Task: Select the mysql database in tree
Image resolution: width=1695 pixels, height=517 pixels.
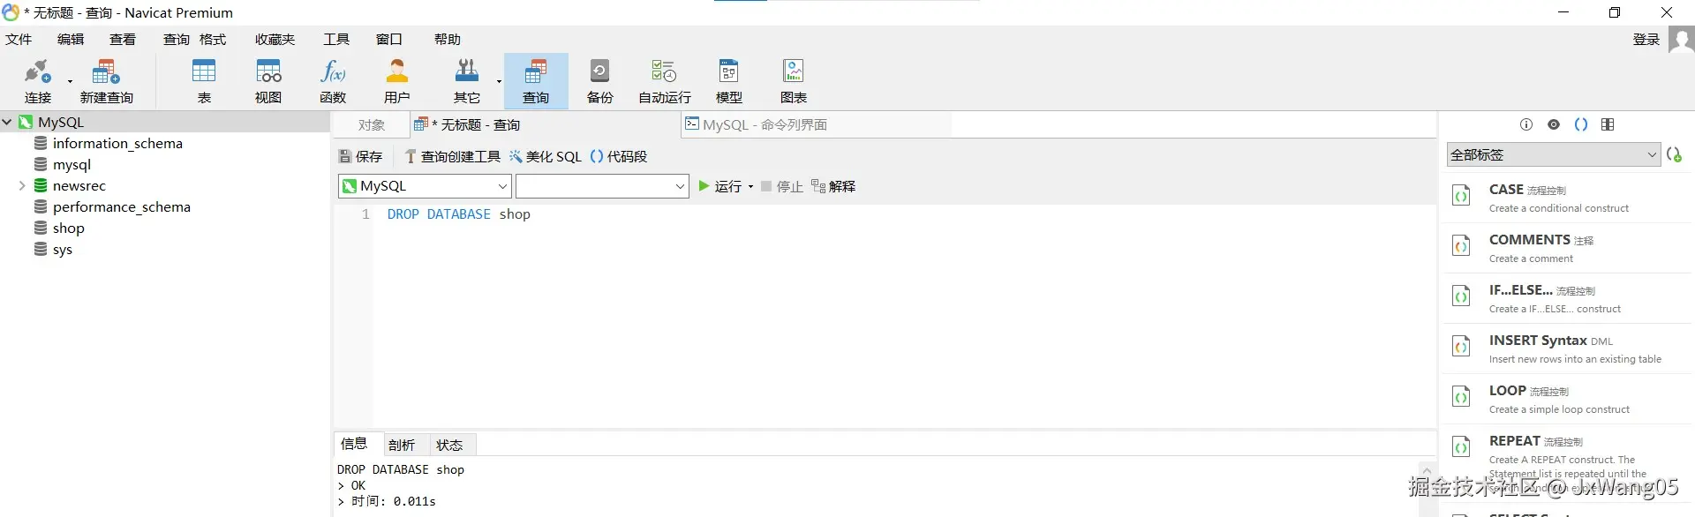Action: click(x=72, y=164)
